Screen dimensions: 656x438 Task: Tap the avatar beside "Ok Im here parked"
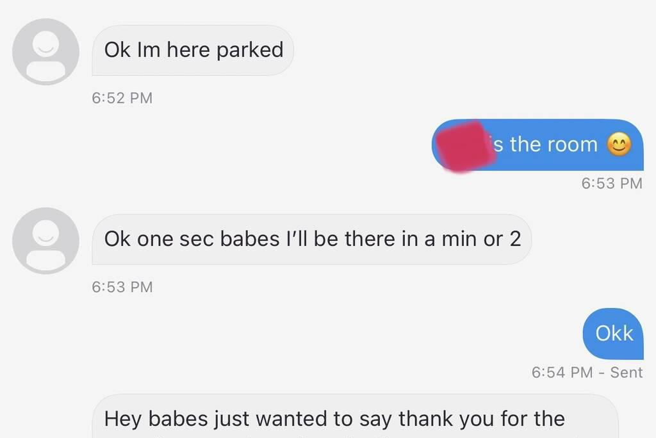(x=45, y=51)
